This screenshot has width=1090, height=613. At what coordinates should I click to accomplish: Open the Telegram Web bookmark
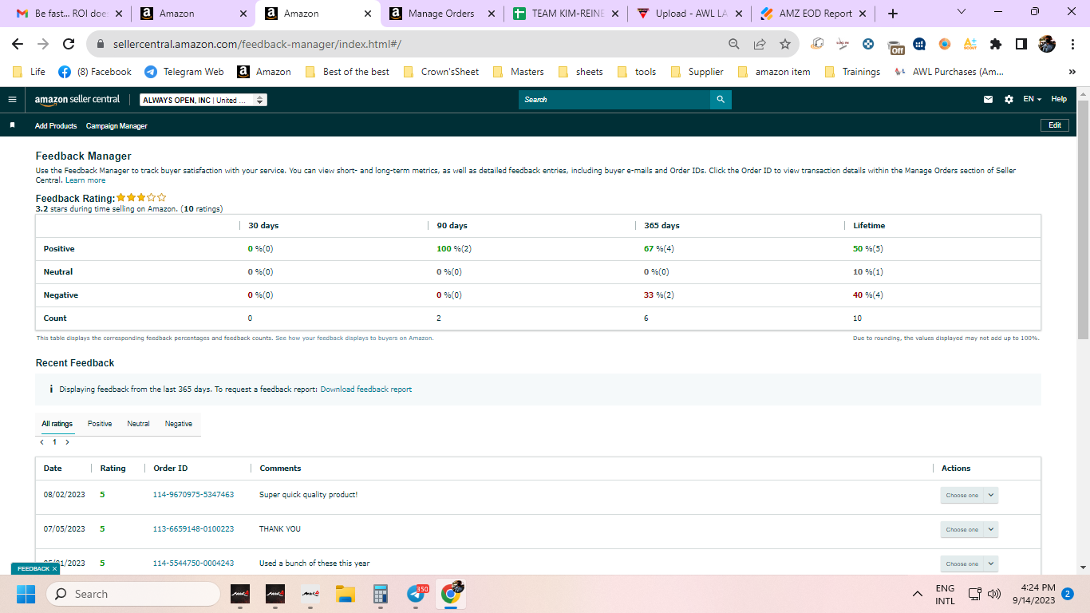click(184, 72)
